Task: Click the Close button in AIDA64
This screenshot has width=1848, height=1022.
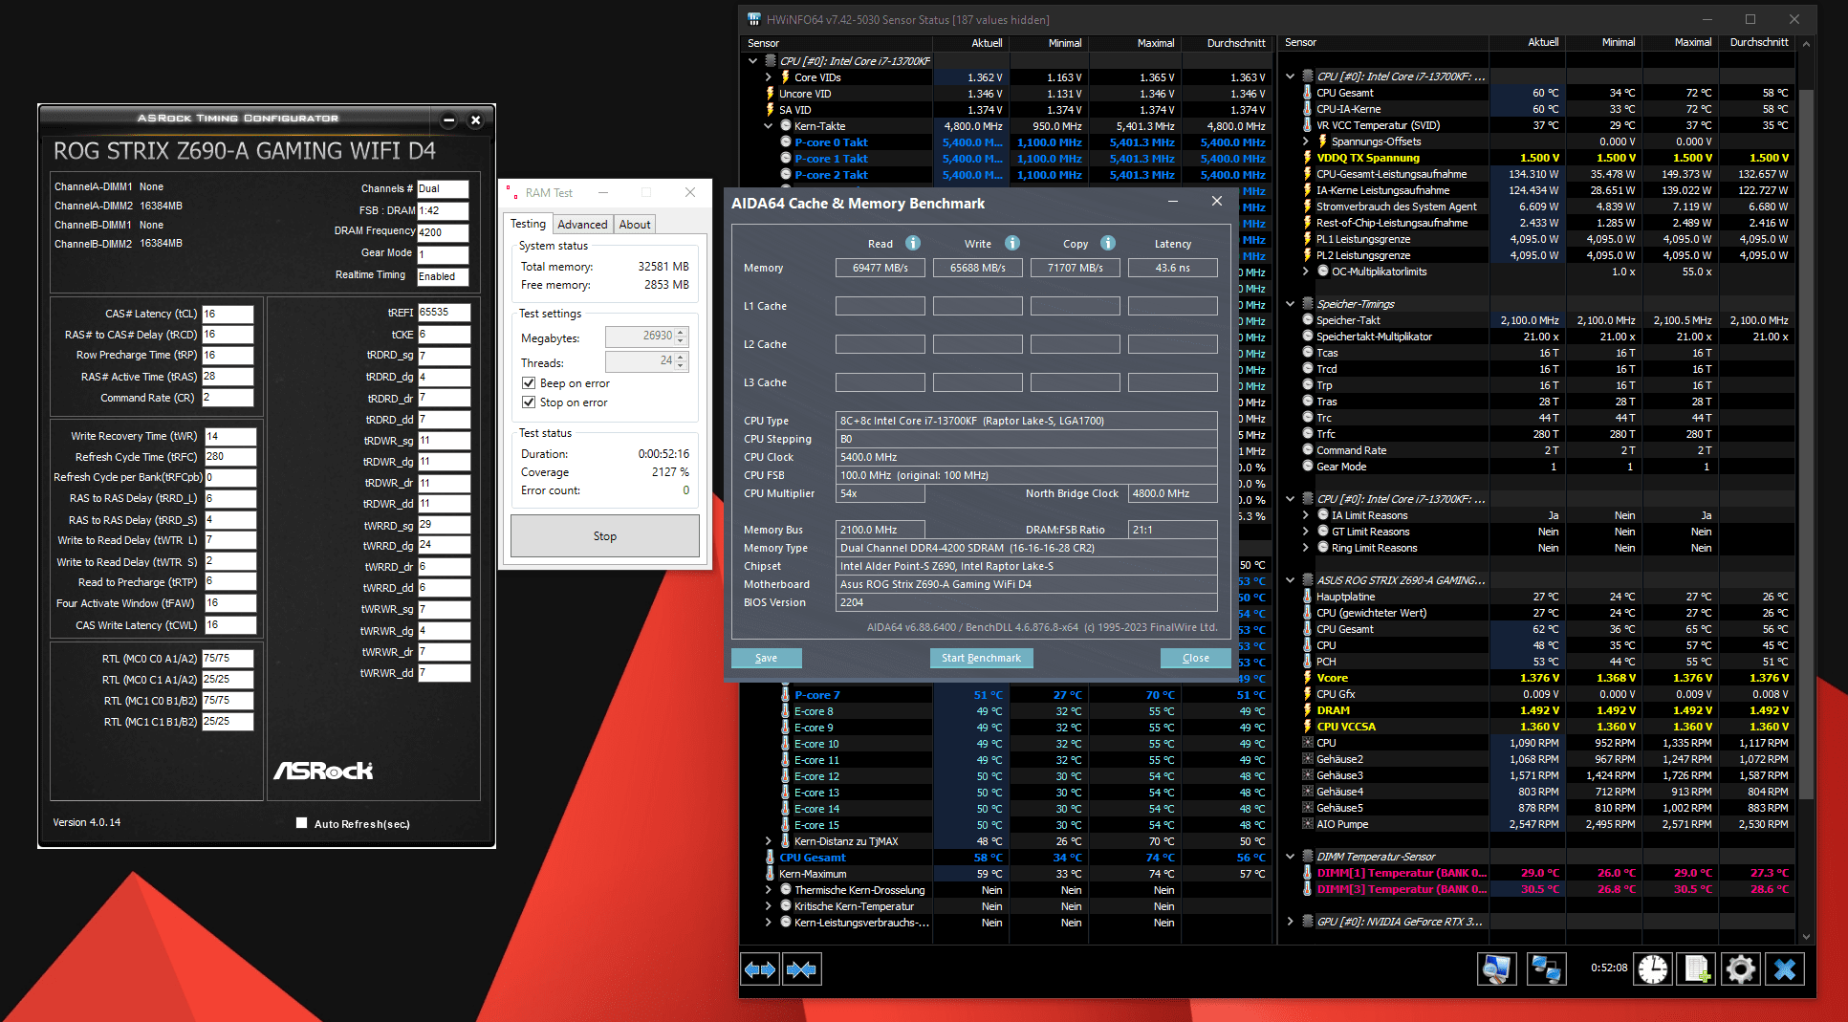Action: (x=1195, y=658)
